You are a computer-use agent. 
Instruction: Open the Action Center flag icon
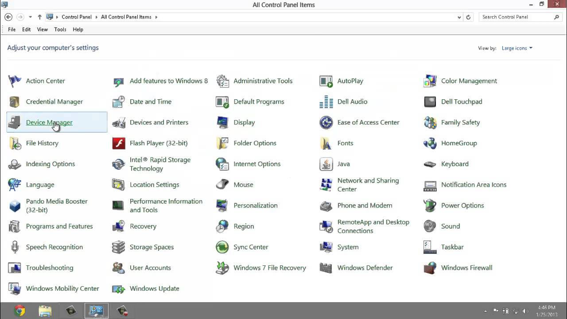(15, 81)
